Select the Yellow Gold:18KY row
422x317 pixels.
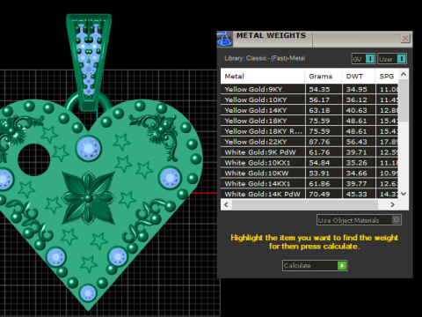point(309,121)
